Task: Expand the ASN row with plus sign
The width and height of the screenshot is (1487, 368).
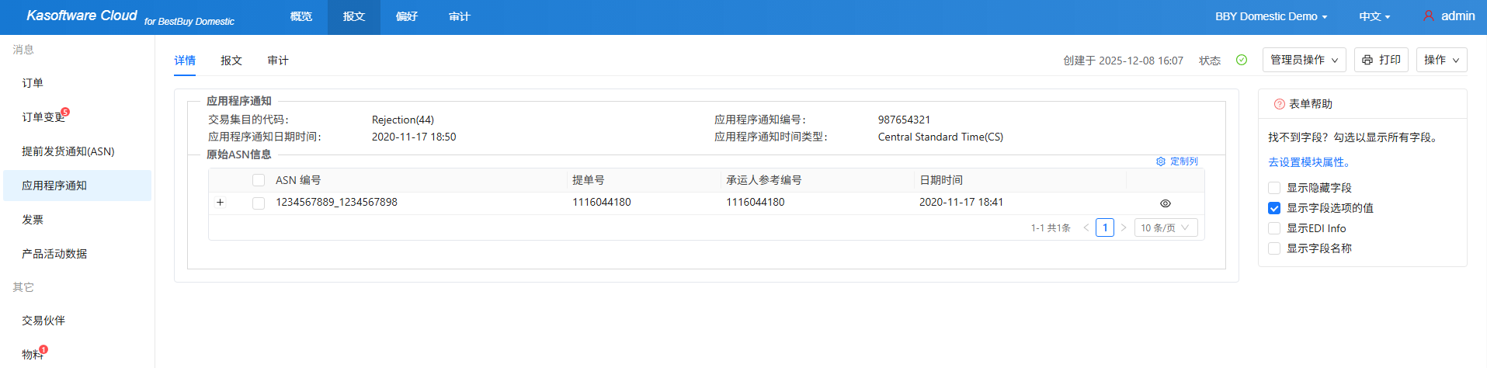Action: [x=221, y=203]
